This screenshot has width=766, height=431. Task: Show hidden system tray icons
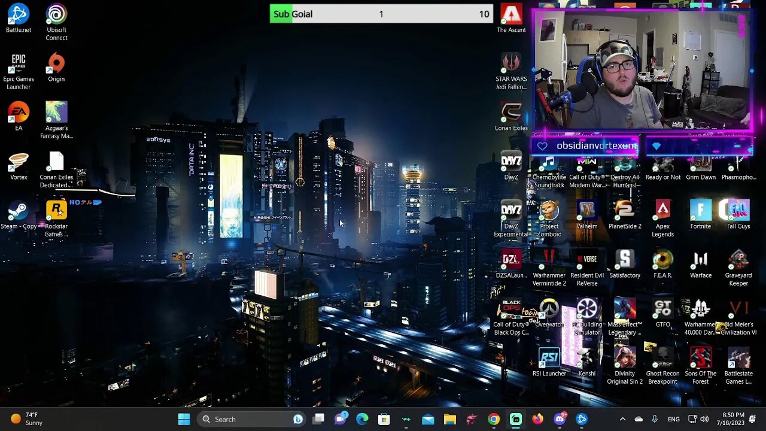[x=622, y=419]
